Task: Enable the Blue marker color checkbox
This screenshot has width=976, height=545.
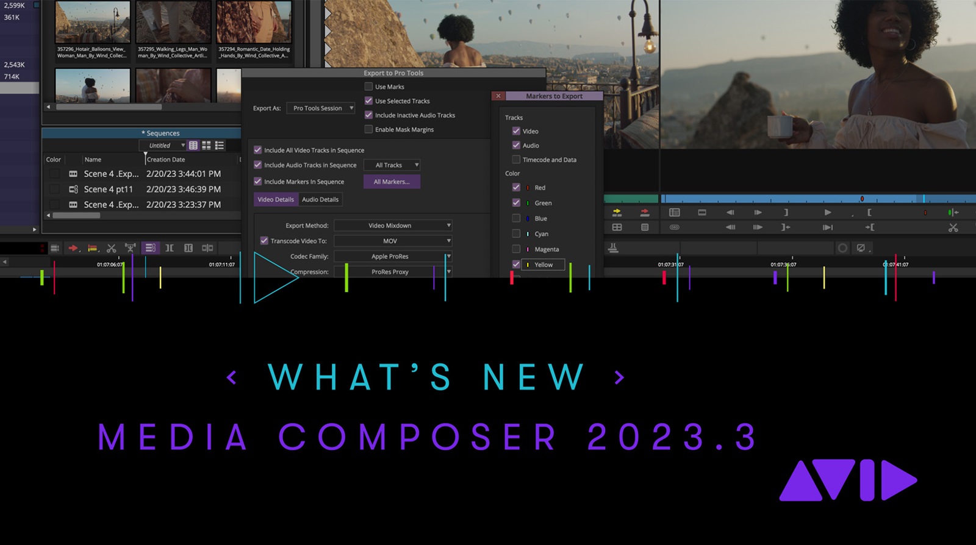Action: click(x=516, y=218)
